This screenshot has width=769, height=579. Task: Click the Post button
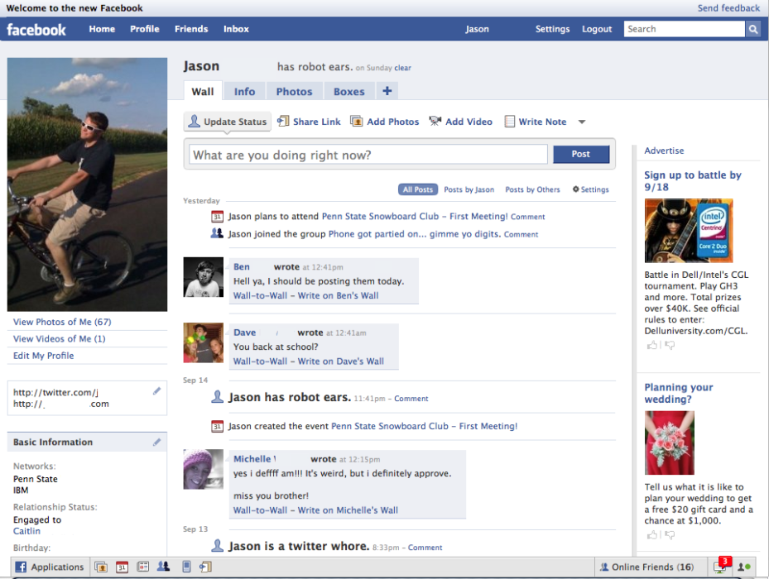click(x=581, y=154)
